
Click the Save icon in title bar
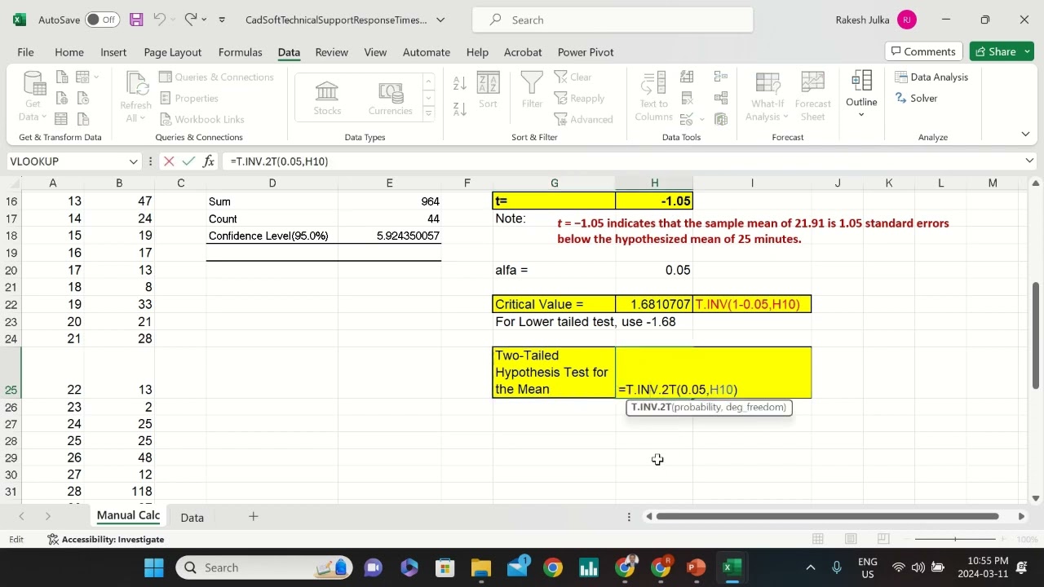pyautogui.click(x=136, y=20)
